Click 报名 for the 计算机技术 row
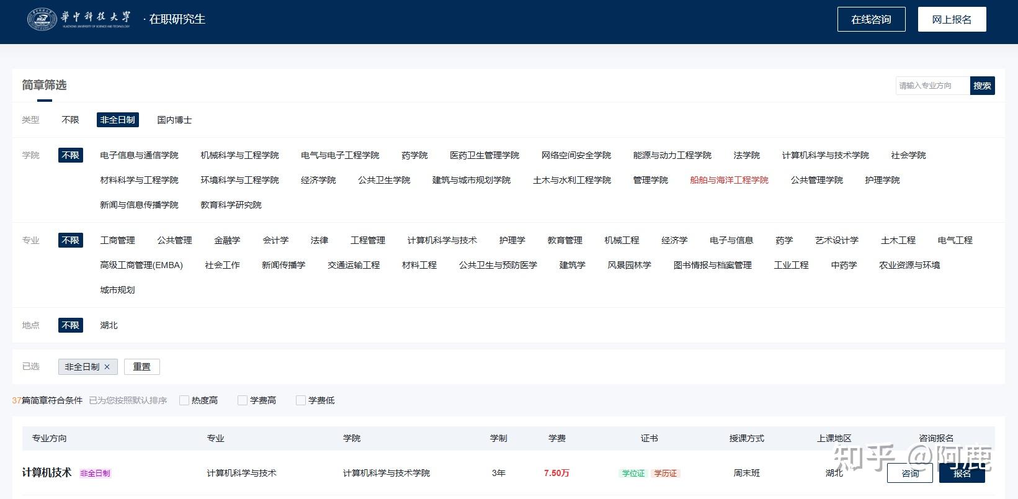 962,473
